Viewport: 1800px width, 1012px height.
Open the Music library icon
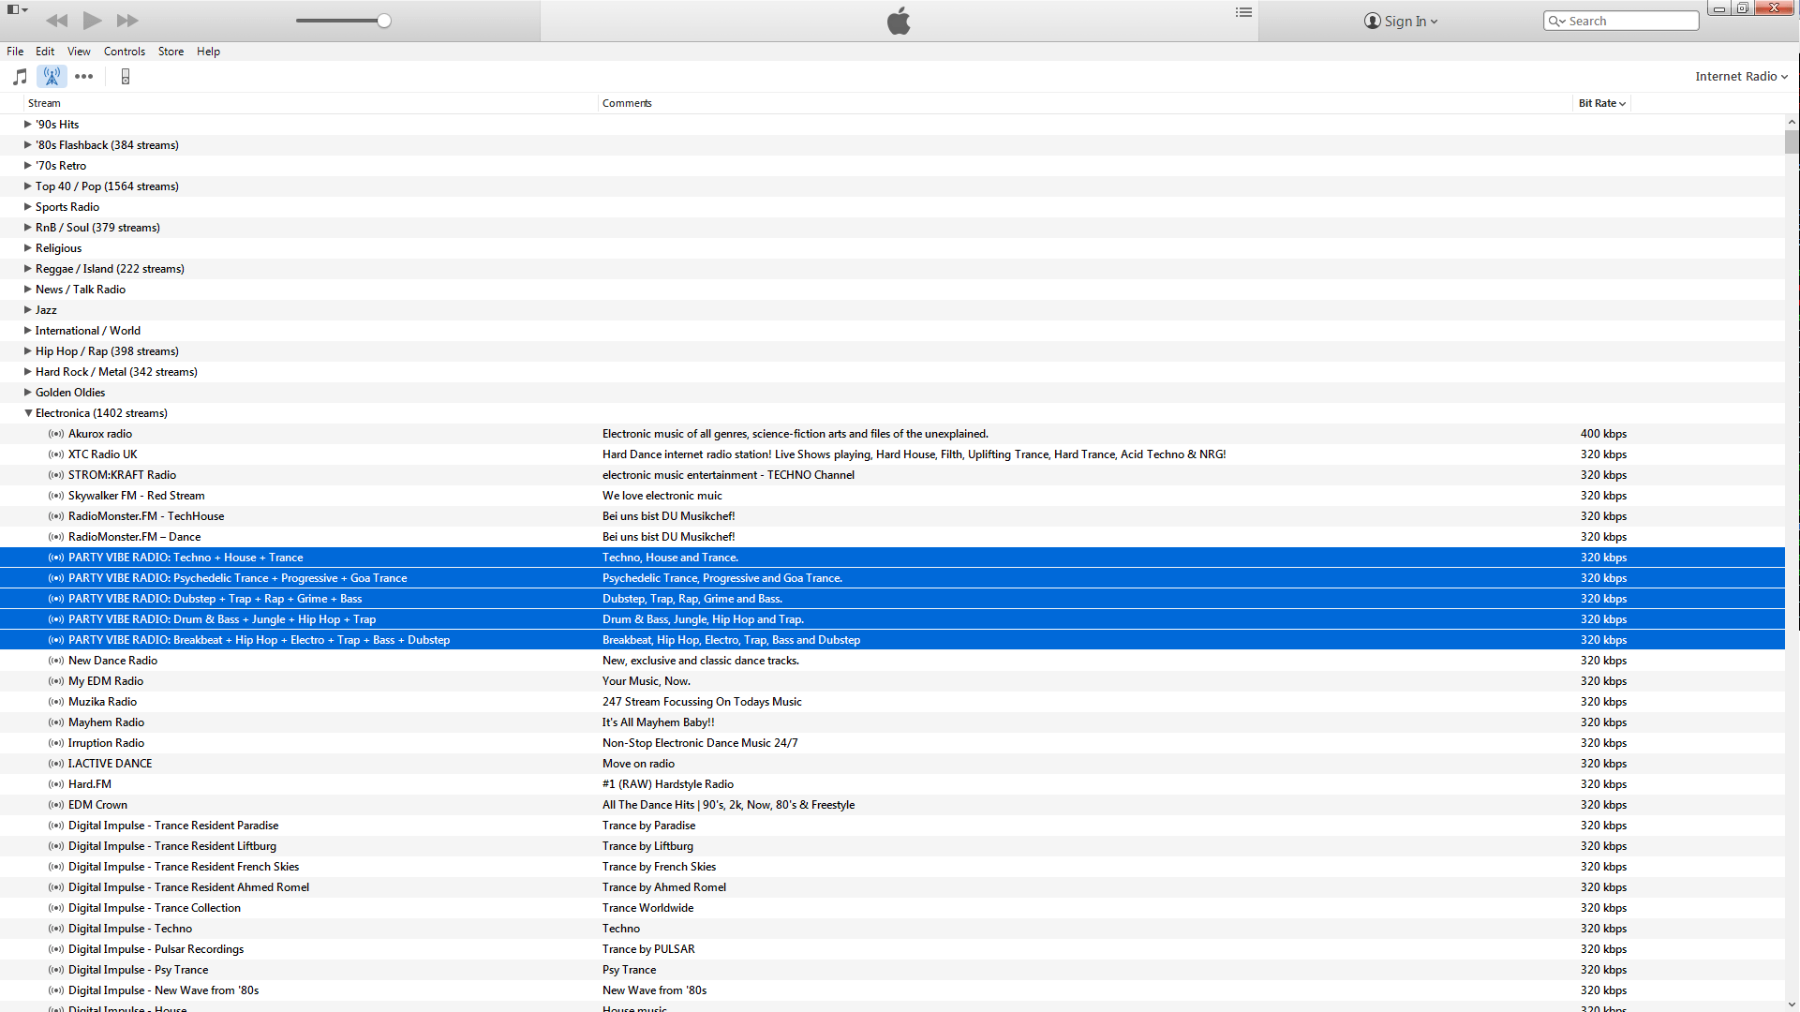pyautogui.click(x=20, y=77)
